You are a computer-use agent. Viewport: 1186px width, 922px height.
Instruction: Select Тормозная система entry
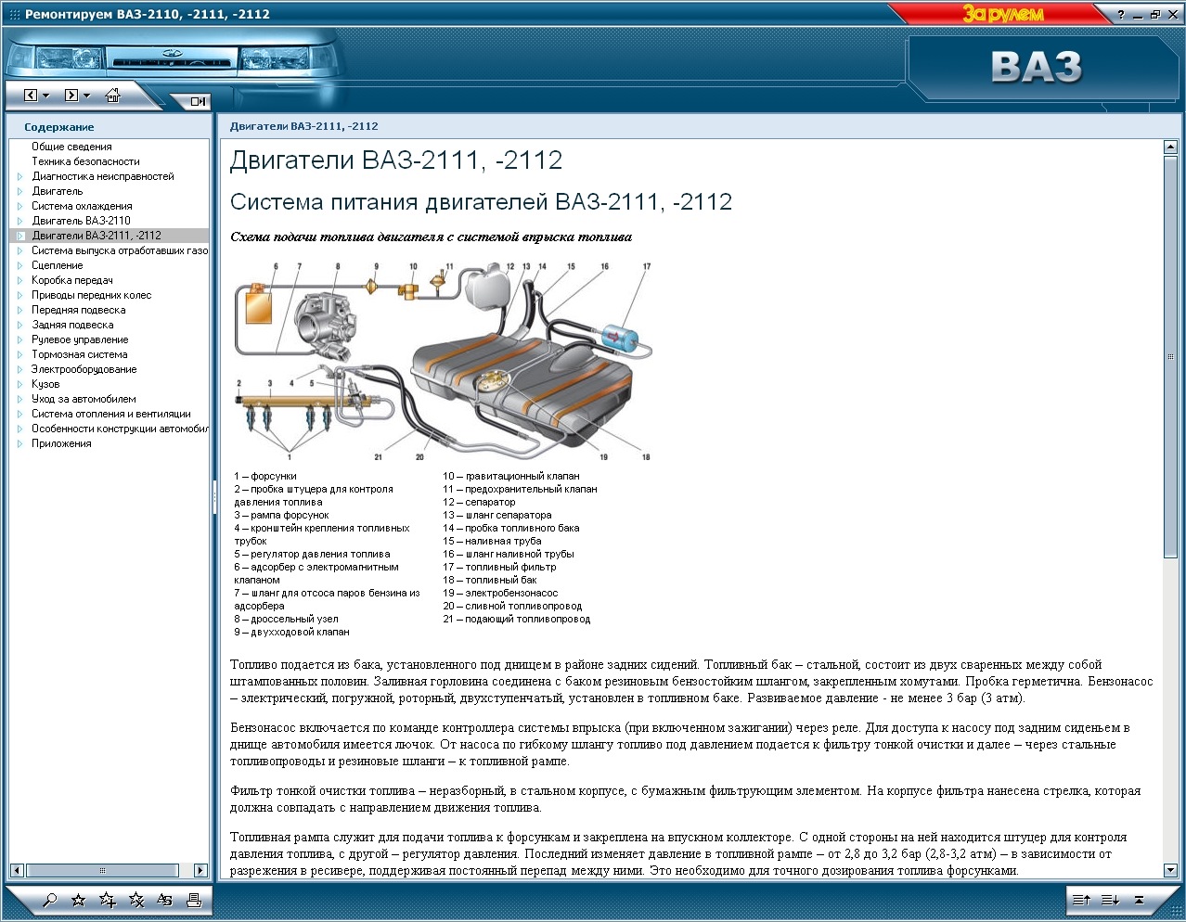click(x=80, y=354)
